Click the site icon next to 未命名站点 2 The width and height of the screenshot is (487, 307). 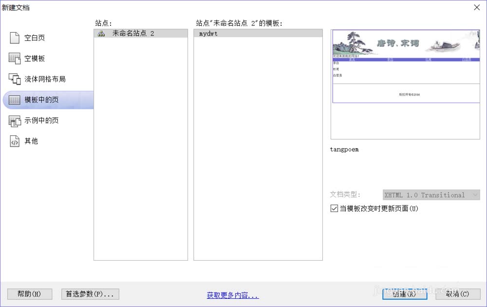101,34
